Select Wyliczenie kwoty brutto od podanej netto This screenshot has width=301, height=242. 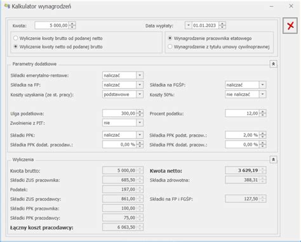pyautogui.click(x=58, y=38)
